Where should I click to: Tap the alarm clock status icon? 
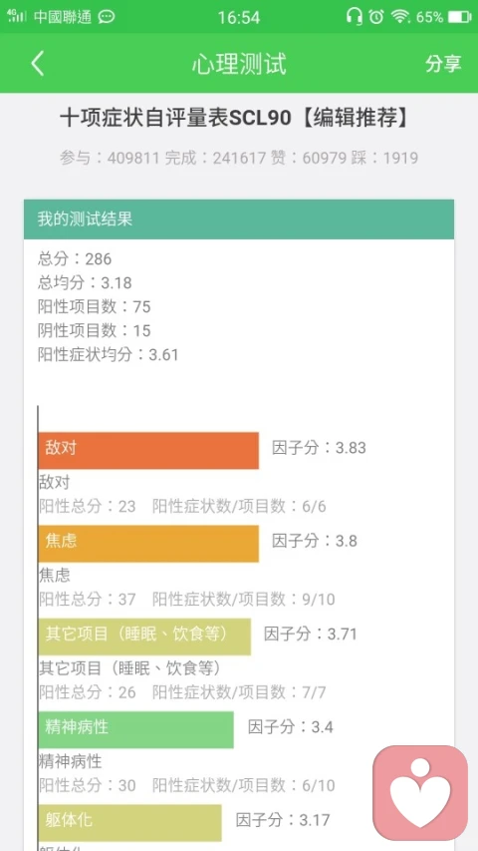coord(376,16)
